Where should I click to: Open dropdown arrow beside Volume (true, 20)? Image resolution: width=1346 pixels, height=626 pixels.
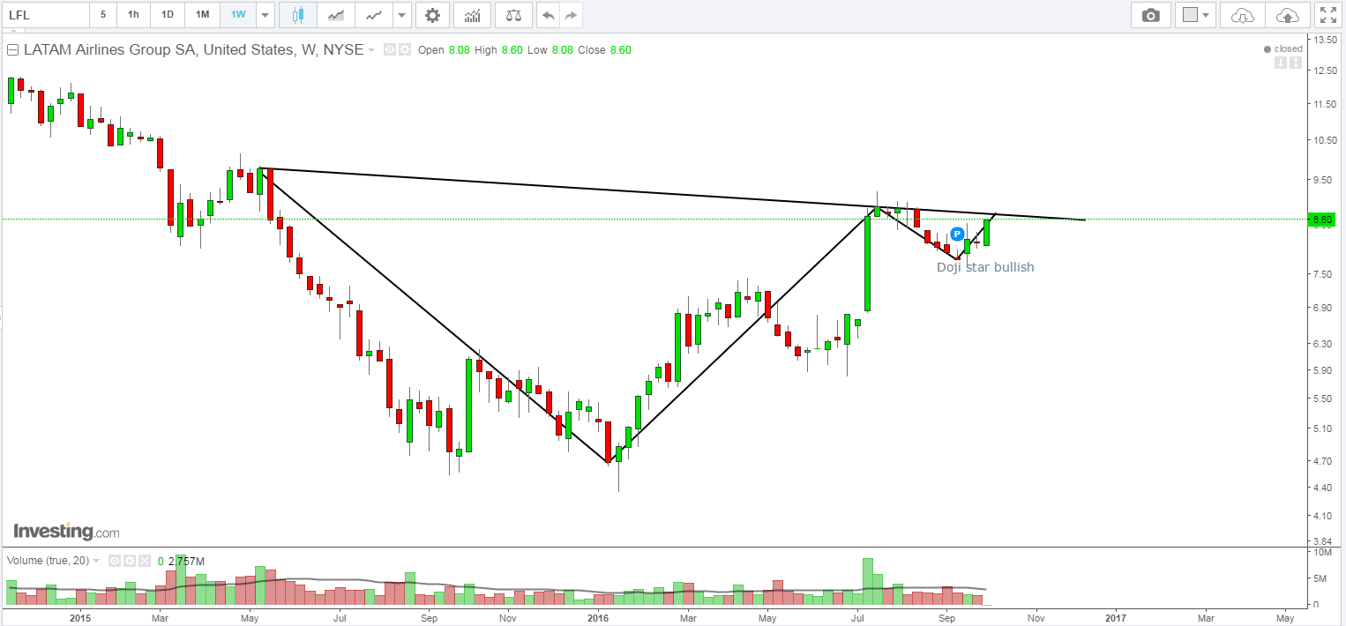click(97, 561)
